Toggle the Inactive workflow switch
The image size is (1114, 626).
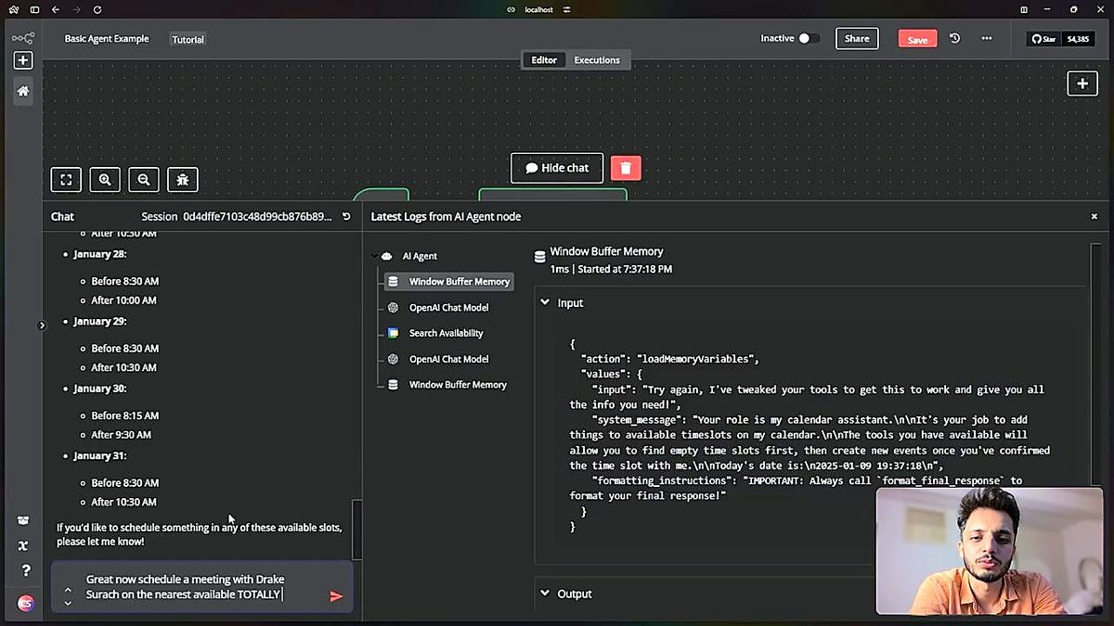(809, 38)
